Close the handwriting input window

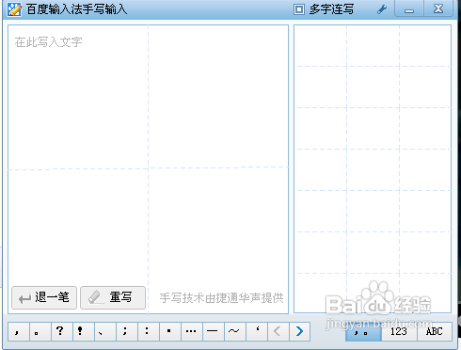point(438,8)
